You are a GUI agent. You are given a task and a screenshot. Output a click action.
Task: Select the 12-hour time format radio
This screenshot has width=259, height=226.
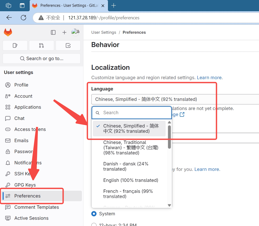(x=94, y=225)
